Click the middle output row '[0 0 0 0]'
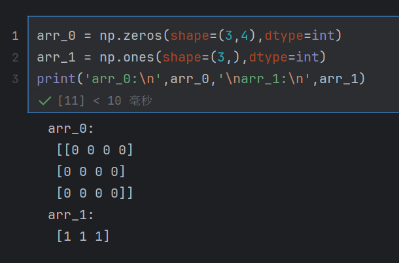 91,171
